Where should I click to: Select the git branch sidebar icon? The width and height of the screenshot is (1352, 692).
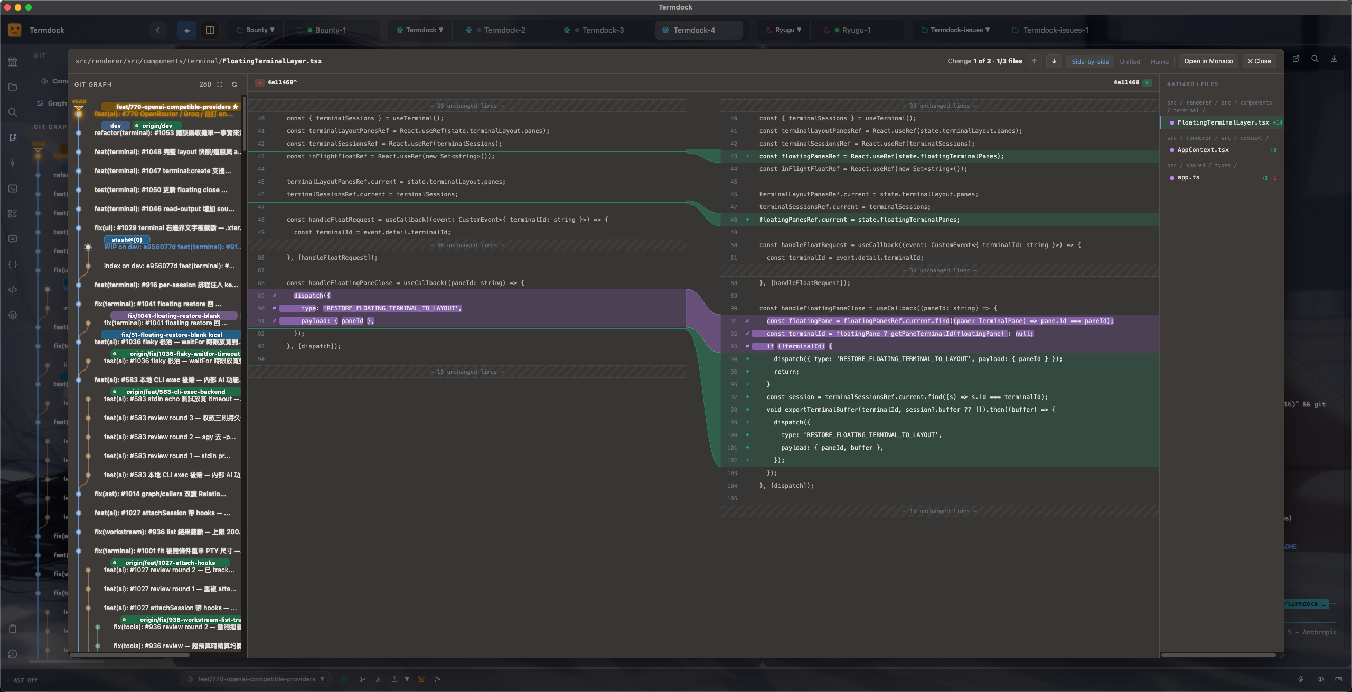click(13, 138)
